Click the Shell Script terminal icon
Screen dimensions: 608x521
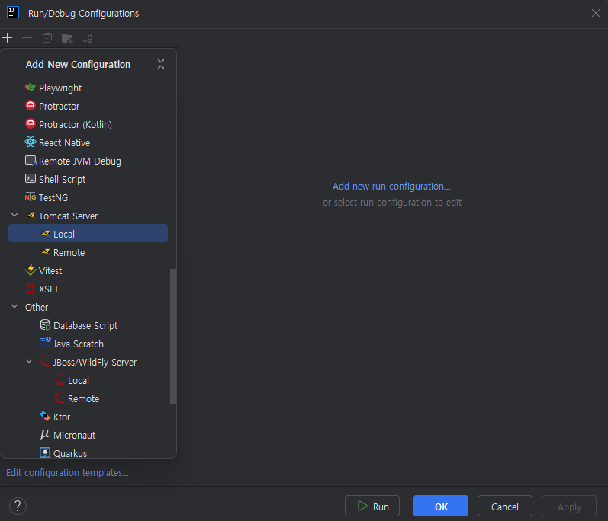tap(31, 178)
